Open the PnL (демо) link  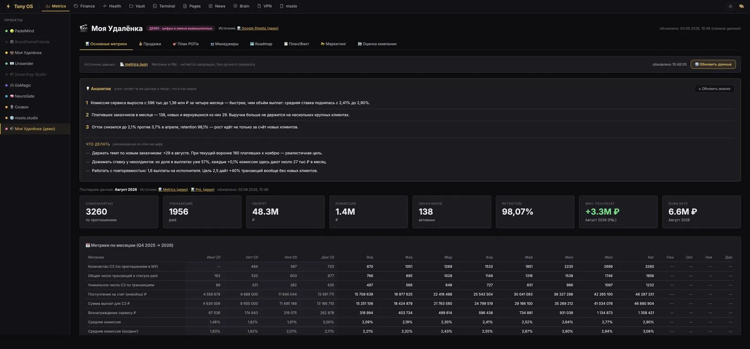pos(202,190)
